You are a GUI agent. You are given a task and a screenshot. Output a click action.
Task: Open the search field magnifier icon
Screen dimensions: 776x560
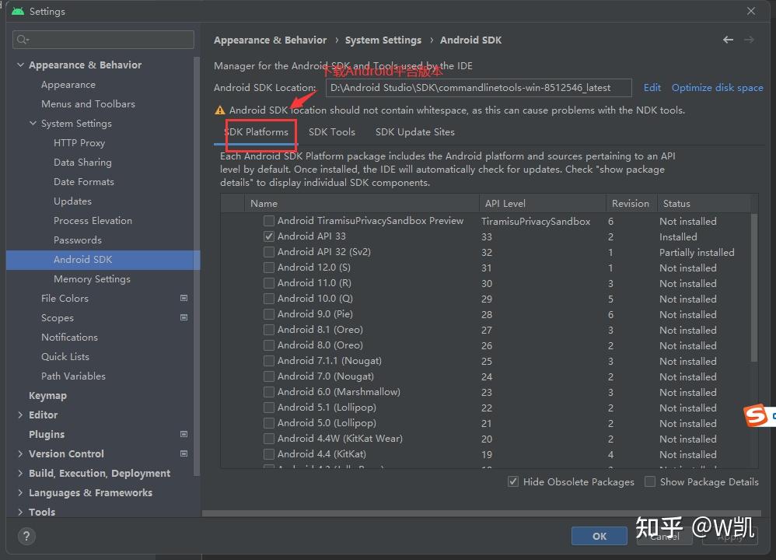[x=23, y=39]
